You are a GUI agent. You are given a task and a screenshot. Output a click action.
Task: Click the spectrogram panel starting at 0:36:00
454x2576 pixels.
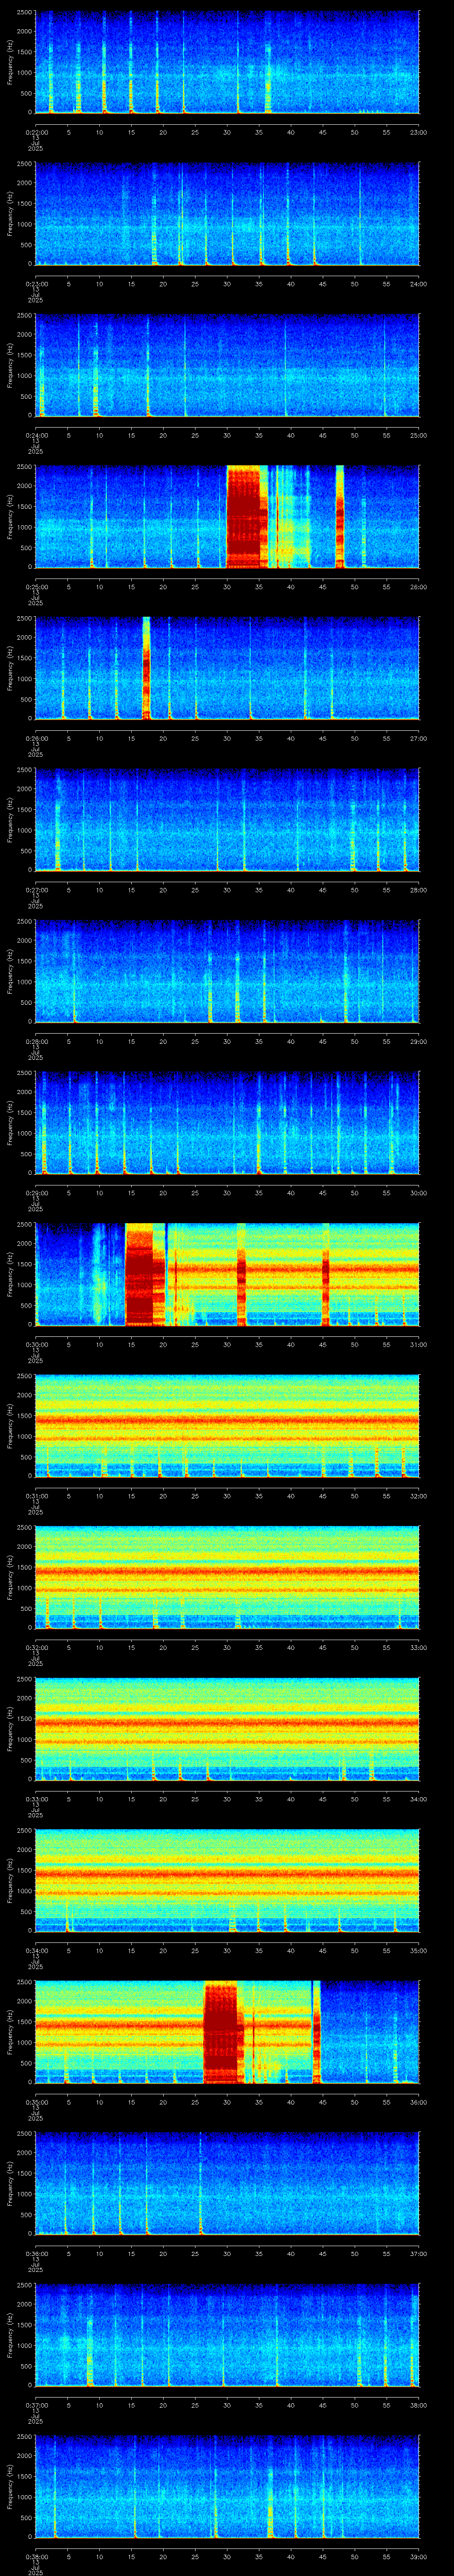[x=227, y=2183]
